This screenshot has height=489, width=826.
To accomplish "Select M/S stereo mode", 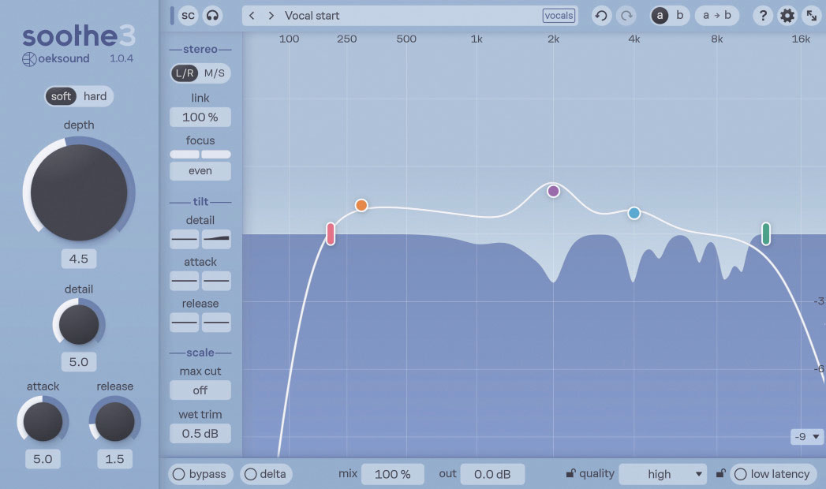I will [215, 73].
